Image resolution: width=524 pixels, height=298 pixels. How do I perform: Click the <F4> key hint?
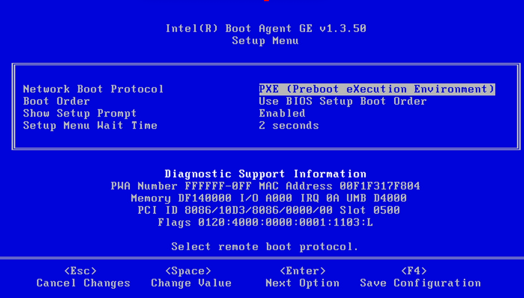[x=414, y=271]
